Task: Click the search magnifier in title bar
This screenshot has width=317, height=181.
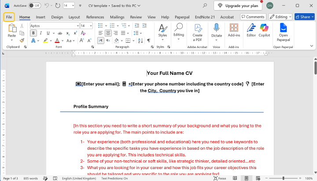Action: (205, 5)
